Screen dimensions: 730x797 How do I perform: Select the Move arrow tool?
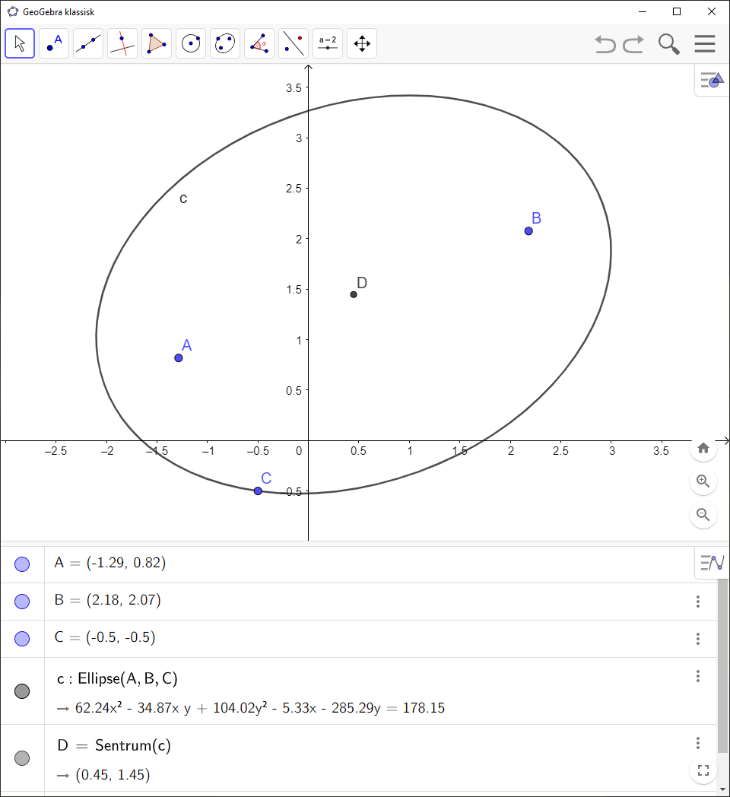(x=20, y=44)
